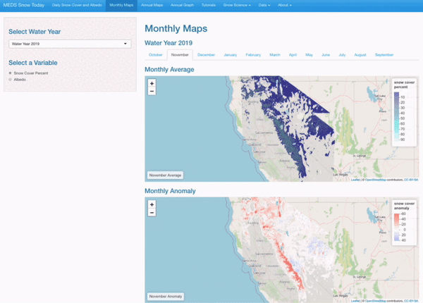Viewport: 423px width, 303px height.
Task: Select the September month tab
Action: pos(384,54)
